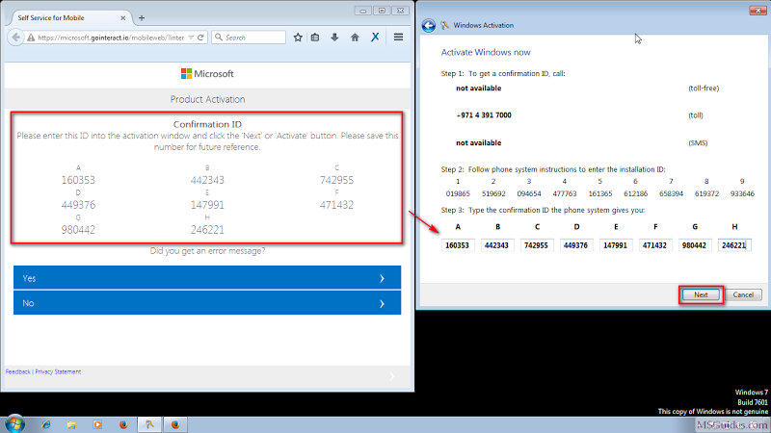Focus confirmation field A containing 160353
The height and width of the screenshot is (433, 771).
[x=458, y=245]
